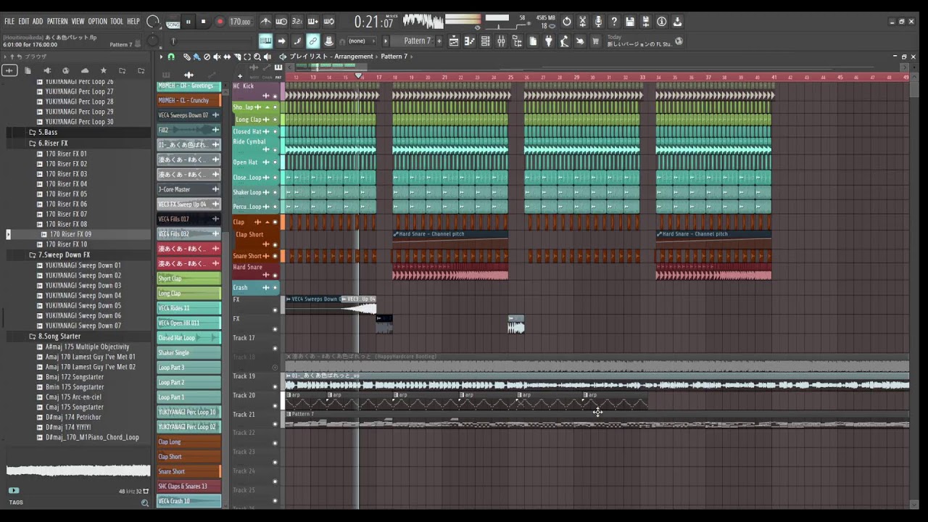The image size is (928, 522).
Task: Toggle the 3-2-1 countdown before recording
Action: (x=297, y=21)
